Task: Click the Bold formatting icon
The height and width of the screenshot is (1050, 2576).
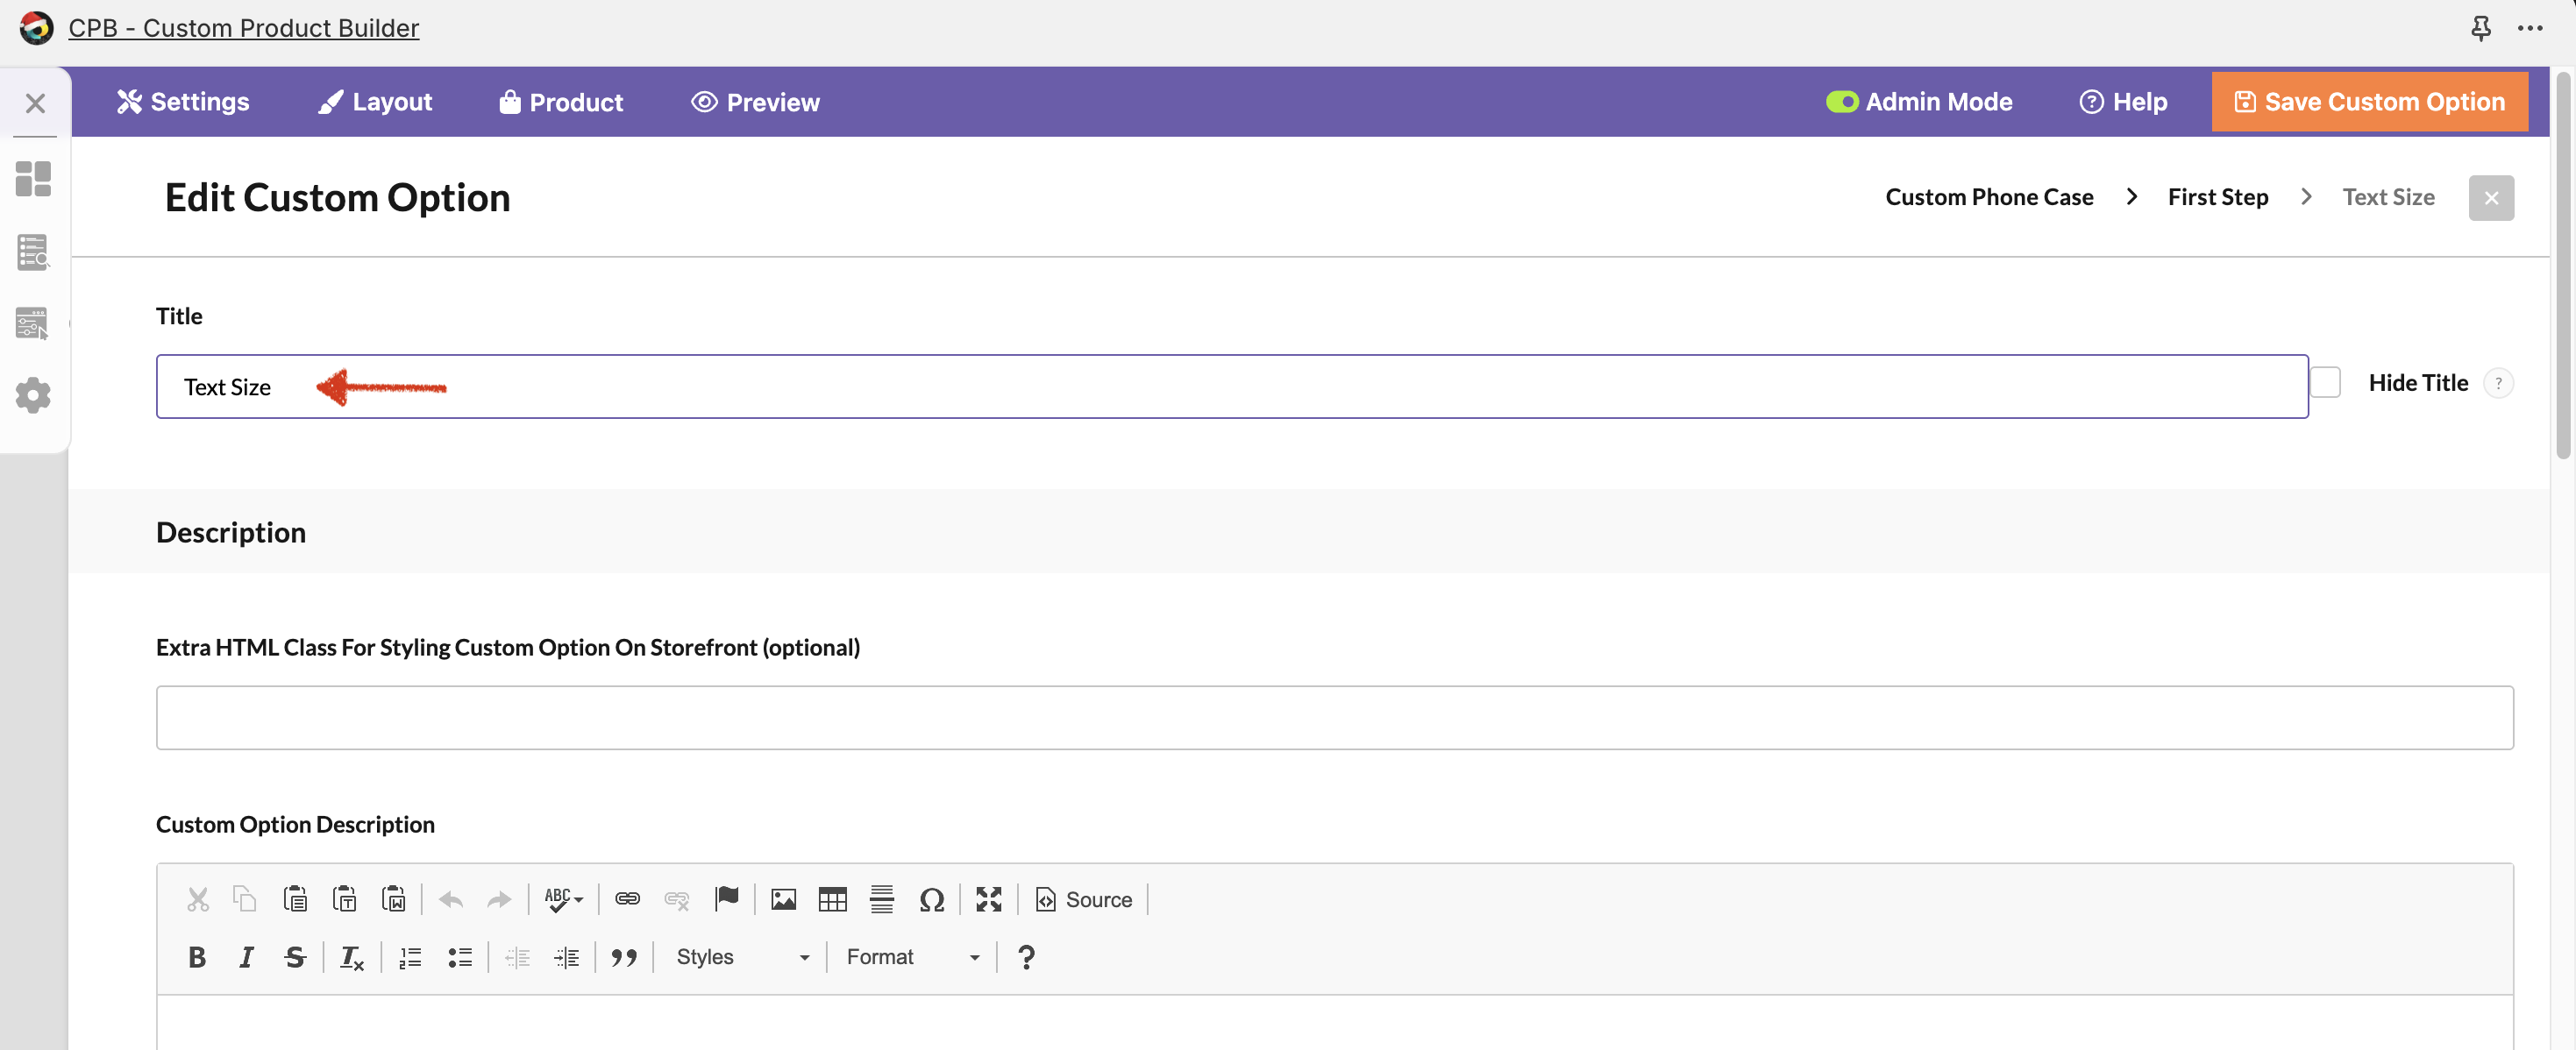Action: pos(197,957)
